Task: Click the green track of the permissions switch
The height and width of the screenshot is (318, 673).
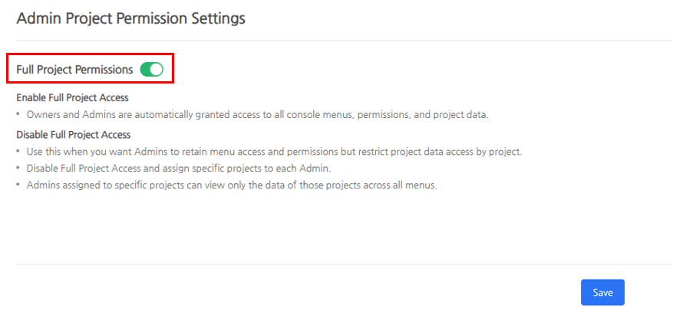Action: tap(145, 70)
